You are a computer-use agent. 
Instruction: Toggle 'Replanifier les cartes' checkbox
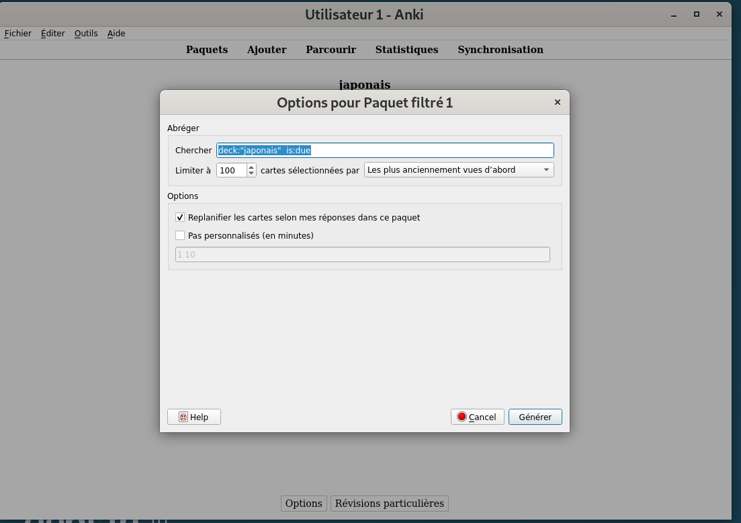coord(180,218)
